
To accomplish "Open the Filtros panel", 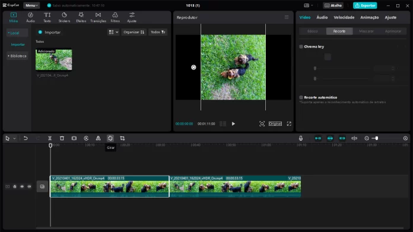I will [x=115, y=17].
